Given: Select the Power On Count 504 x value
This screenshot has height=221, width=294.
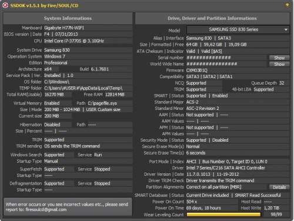Looking at the screenshot, I should click(x=192, y=202).
